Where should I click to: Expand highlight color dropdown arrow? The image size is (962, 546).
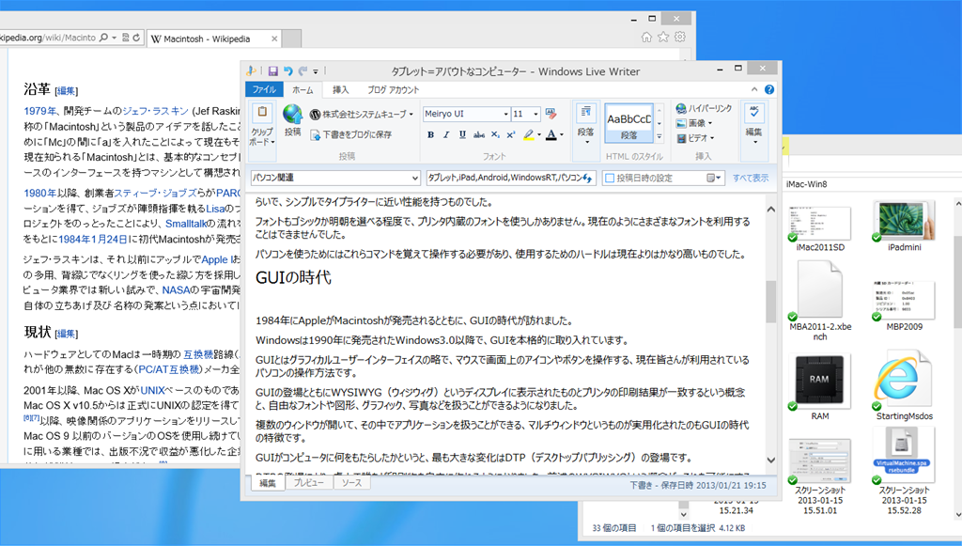tap(539, 135)
